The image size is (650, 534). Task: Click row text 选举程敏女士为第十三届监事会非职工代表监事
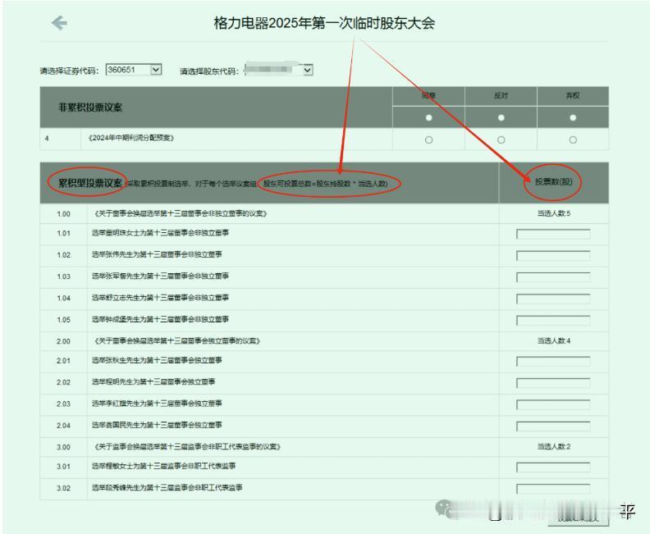pyautogui.click(x=164, y=466)
